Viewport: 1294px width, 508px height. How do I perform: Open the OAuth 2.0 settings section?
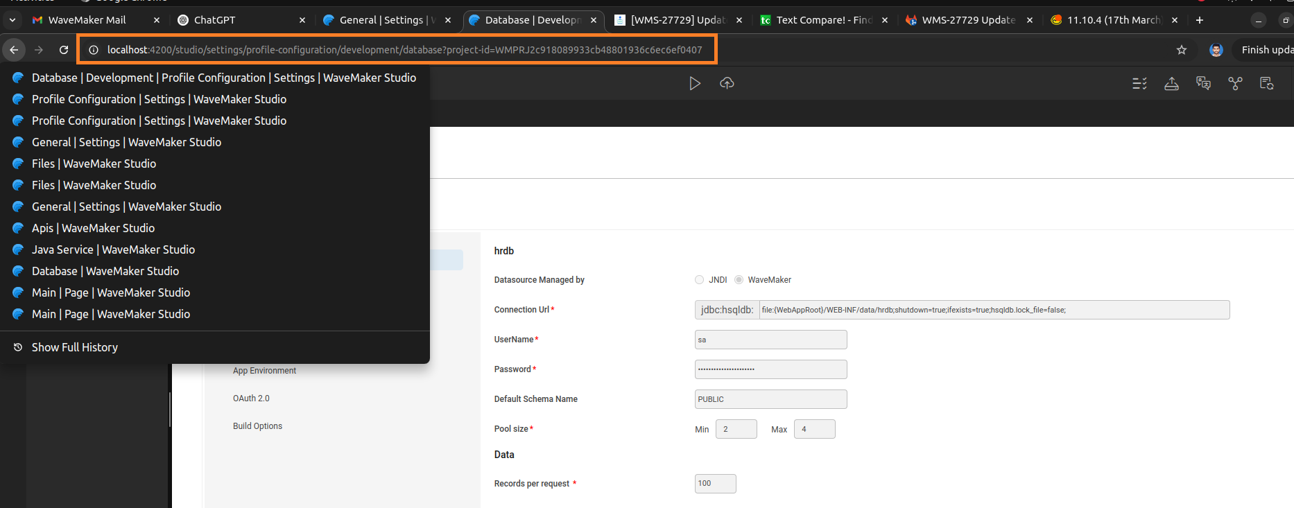coord(251,398)
